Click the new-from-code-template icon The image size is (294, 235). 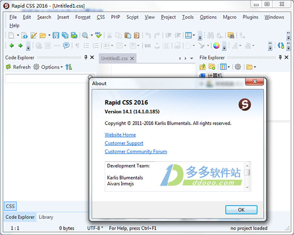[x=24, y=35]
